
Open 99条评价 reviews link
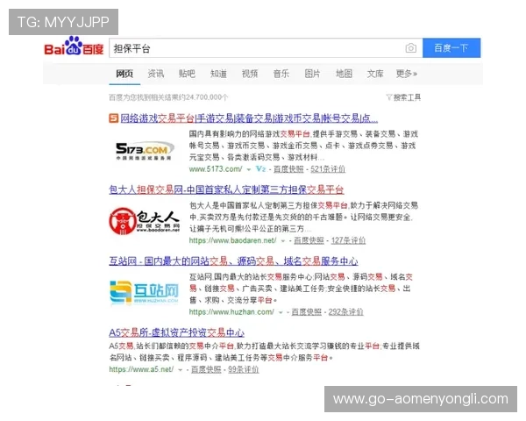tap(244, 369)
